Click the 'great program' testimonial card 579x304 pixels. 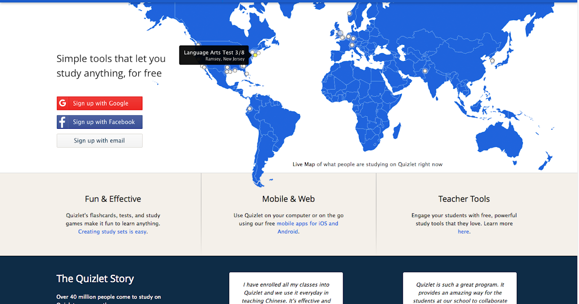(x=460, y=289)
